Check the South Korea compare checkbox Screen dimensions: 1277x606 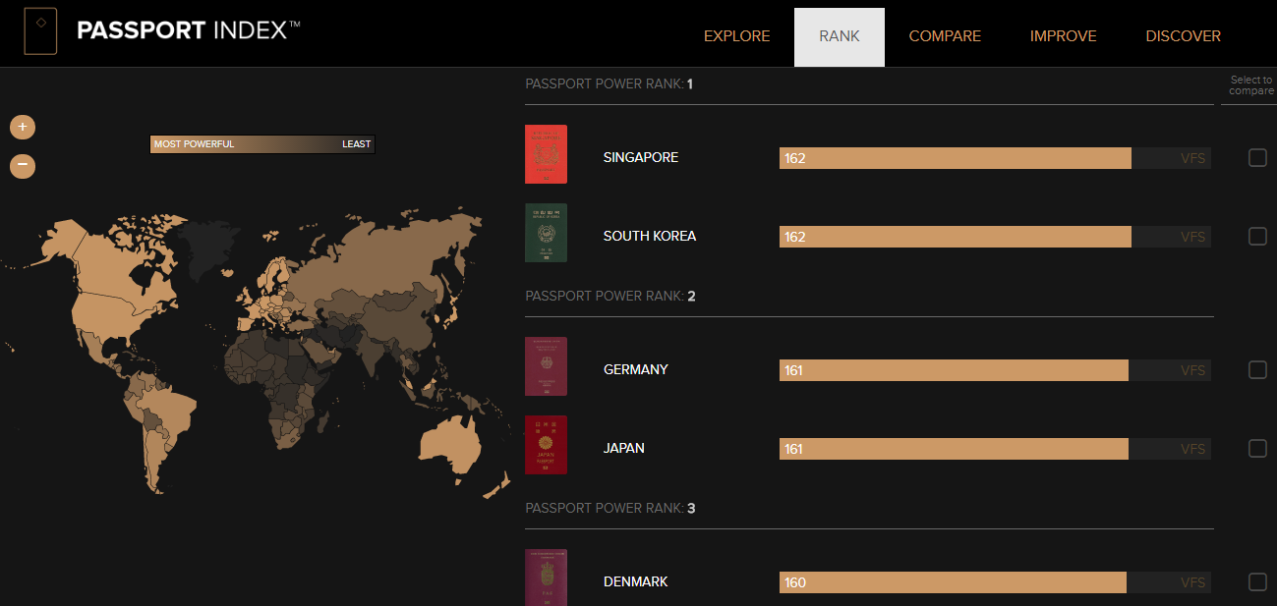tap(1257, 236)
